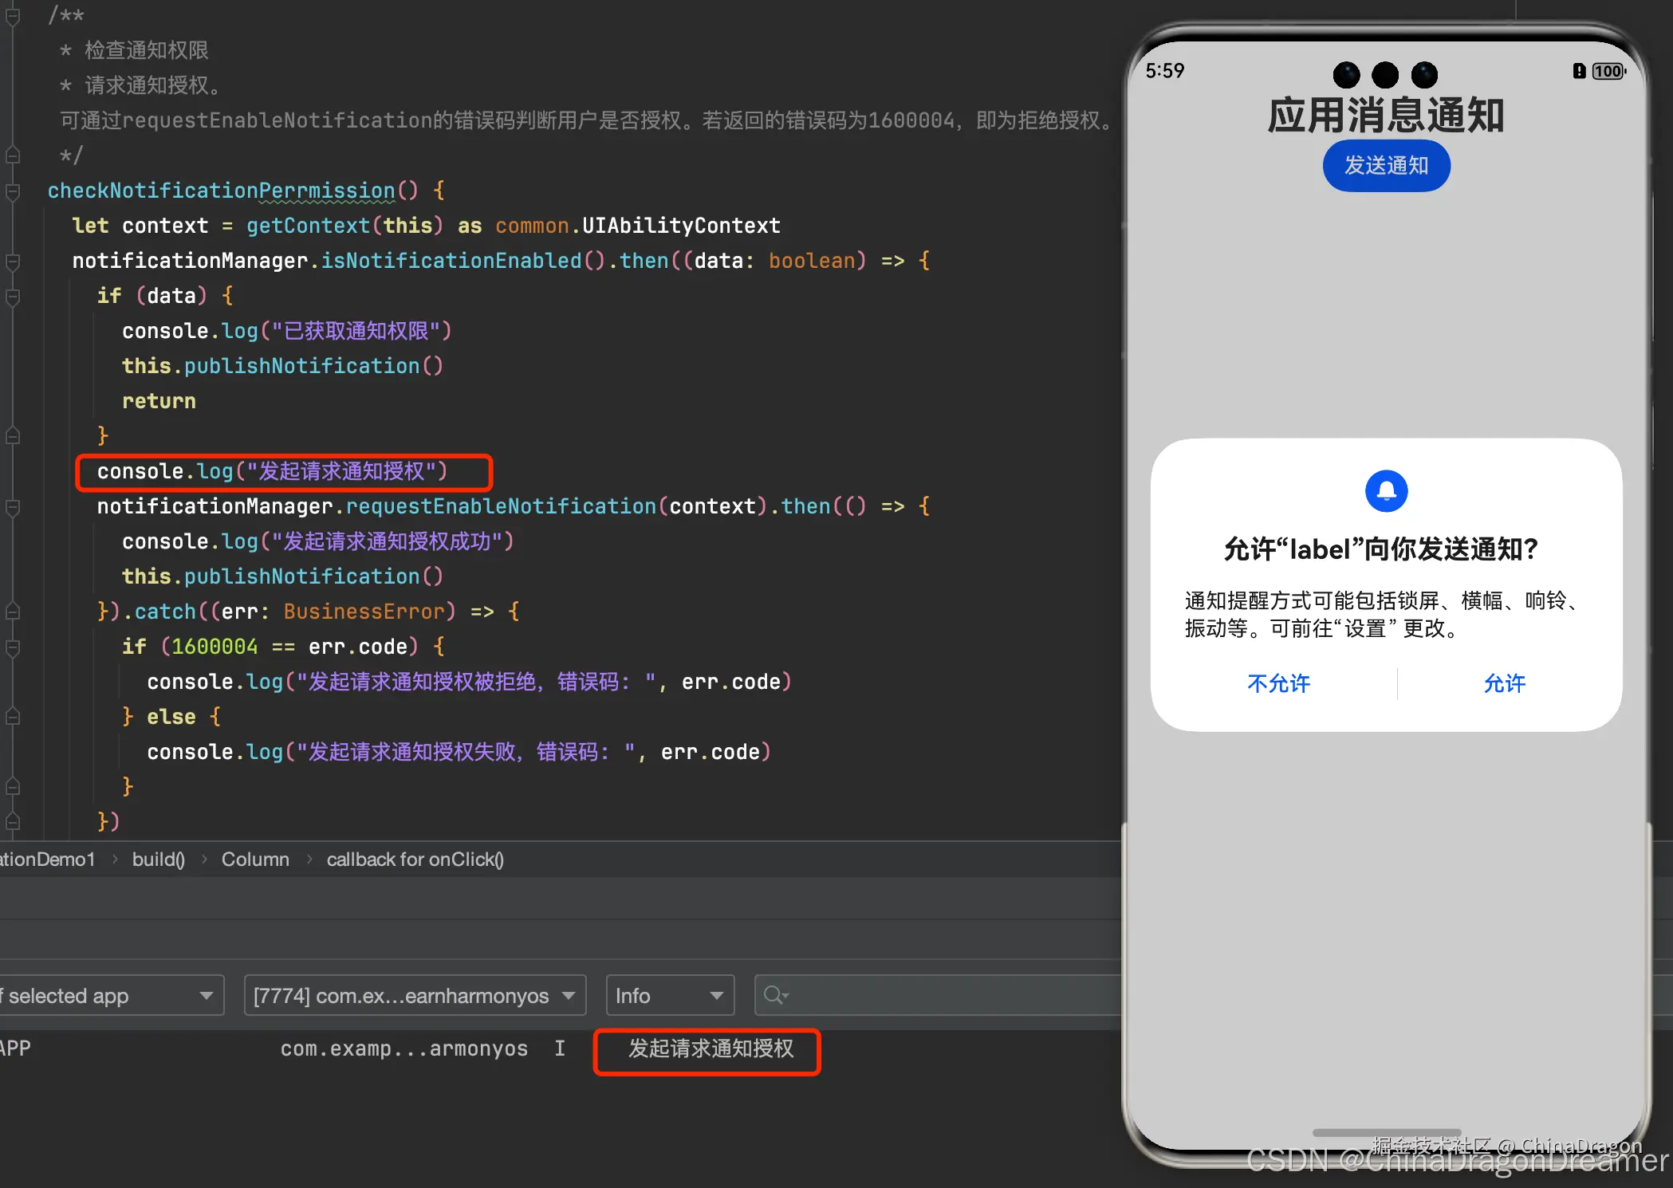Tap 允许 to allow notifications
Screen dimensions: 1673x1188
[x=1504, y=683]
